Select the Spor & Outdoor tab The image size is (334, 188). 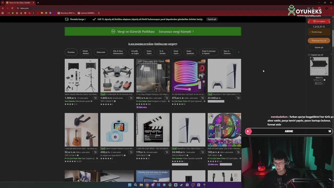[227, 52]
